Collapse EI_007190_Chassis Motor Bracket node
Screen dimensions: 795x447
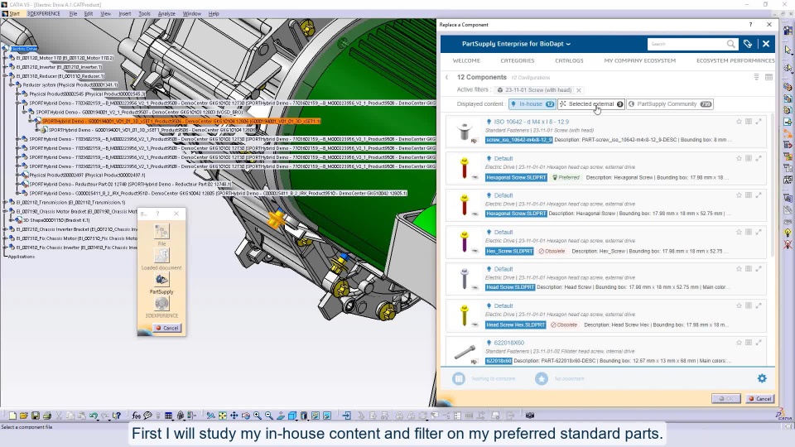[6, 211]
